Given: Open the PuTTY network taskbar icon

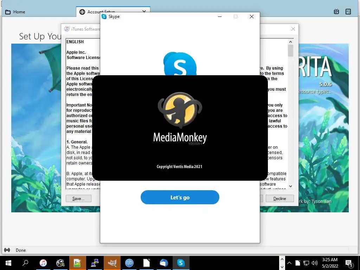Looking at the screenshot, I should (95, 263).
